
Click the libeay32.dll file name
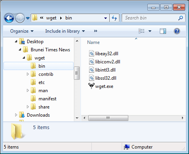(107, 54)
